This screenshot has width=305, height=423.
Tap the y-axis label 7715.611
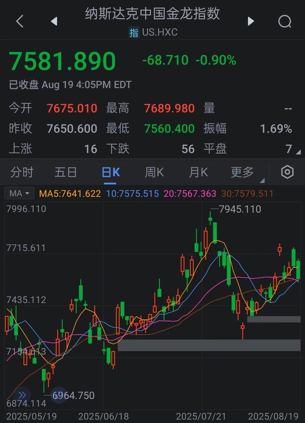point(26,248)
